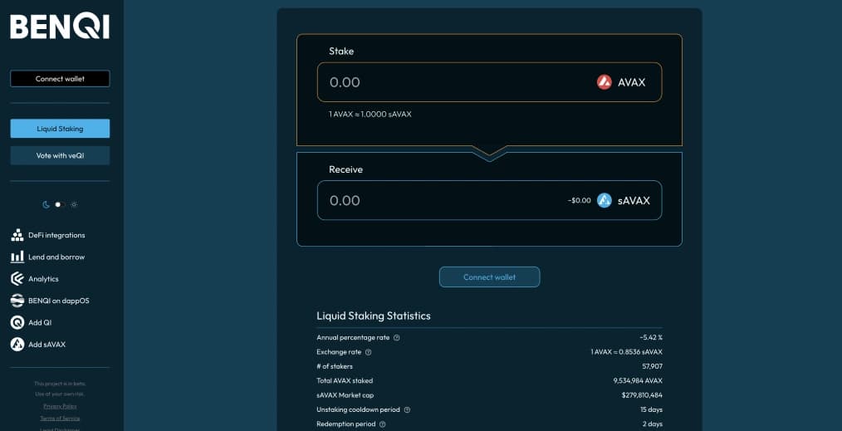
Task: Select dark mode with the moon icon
Action: [x=47, y=204]
